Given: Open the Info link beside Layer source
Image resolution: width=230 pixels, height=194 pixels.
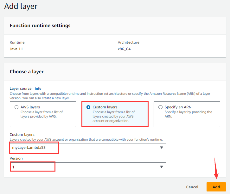Looking at the screenshot, I should pos(38,88).
